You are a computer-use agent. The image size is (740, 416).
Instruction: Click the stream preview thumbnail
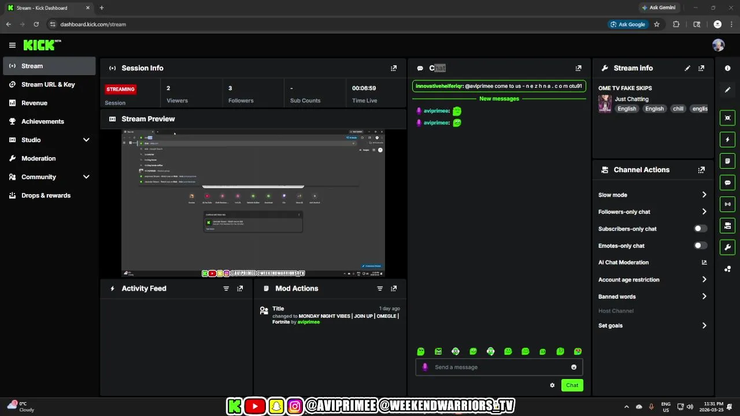point(253,203)
